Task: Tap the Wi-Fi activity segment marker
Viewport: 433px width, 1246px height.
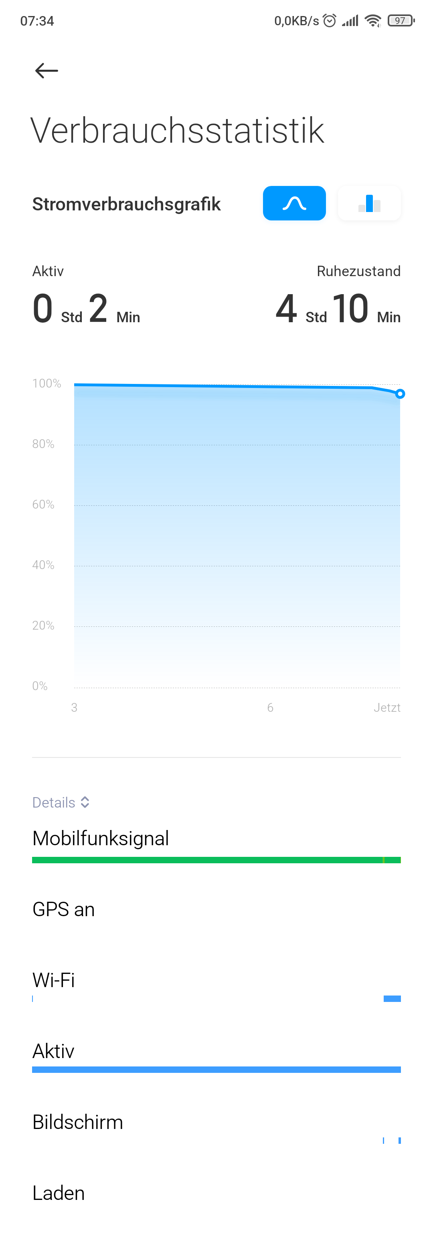Action: [392, 998]
